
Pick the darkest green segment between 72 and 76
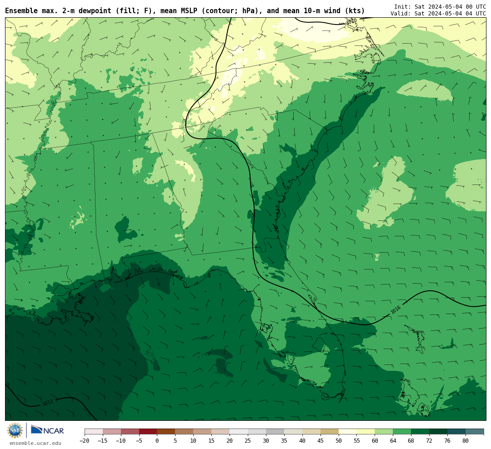(x=439, y=432)
